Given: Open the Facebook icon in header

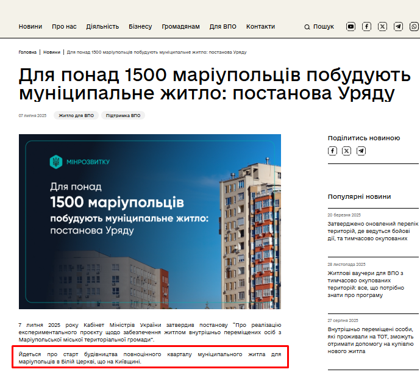Looking at the screenshot, I should (x=366, y=27).
